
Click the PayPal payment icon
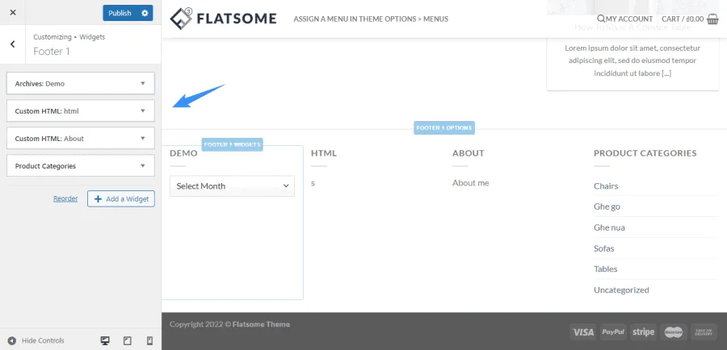613,332
